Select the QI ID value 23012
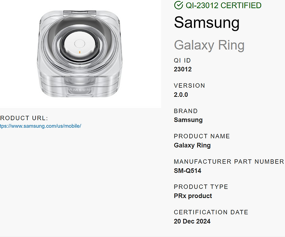Screen dimensions: 285x237 tap(183, 69)
